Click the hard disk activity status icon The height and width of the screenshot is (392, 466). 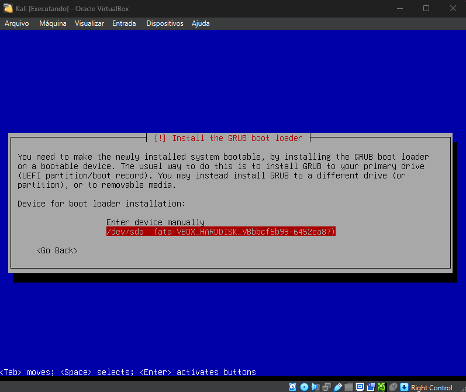point(294,387)
